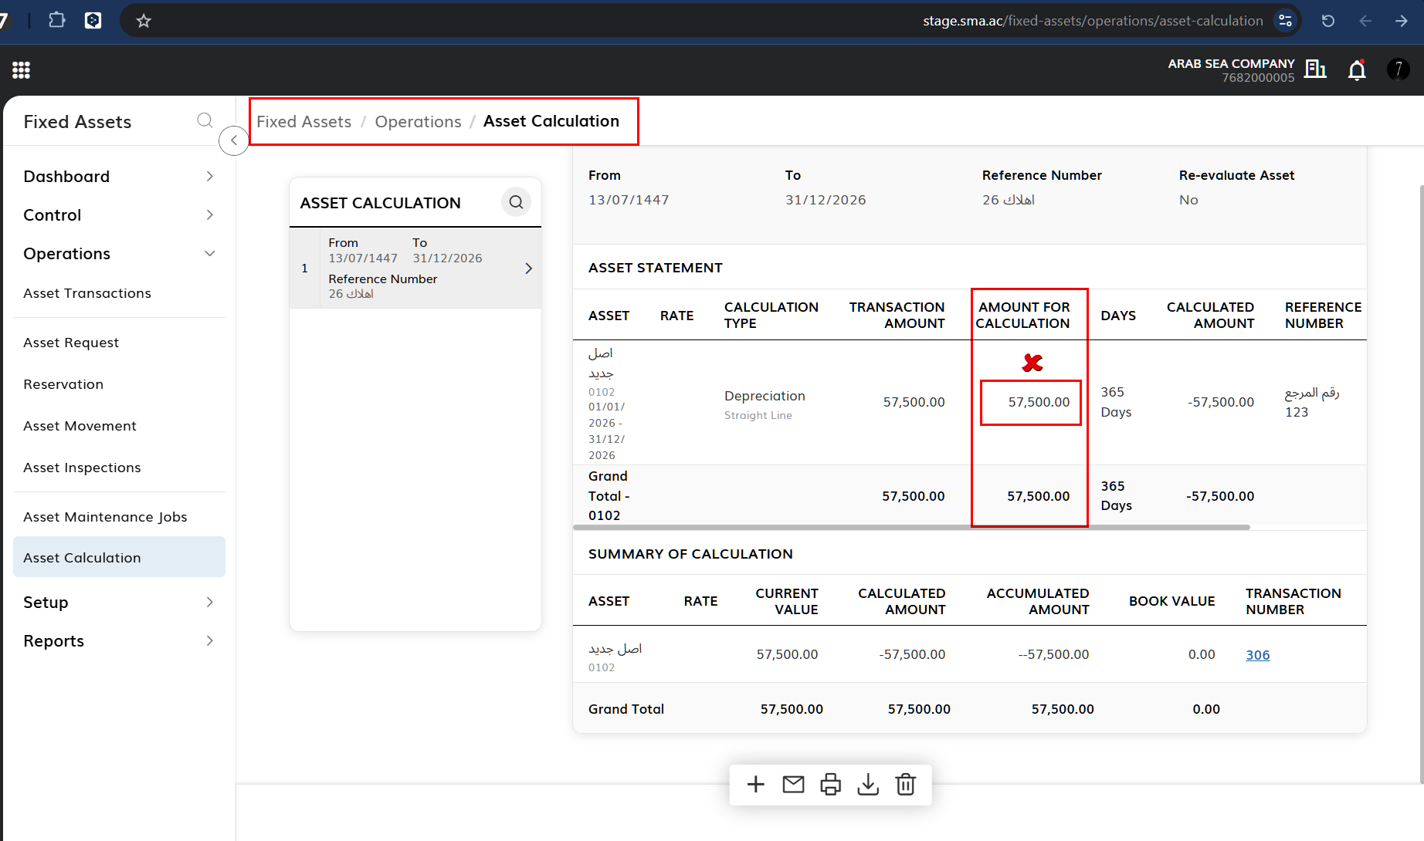Image resolution: width=1424 pixels, height=841 pixels.
Task: Go to Fixed Assets breadcrumb
Action: (x=303, y=122)
